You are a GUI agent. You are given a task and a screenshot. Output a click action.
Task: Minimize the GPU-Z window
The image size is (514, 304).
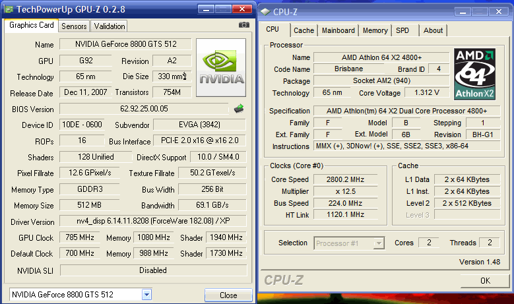pyautogui.click(x=206, y=9)
